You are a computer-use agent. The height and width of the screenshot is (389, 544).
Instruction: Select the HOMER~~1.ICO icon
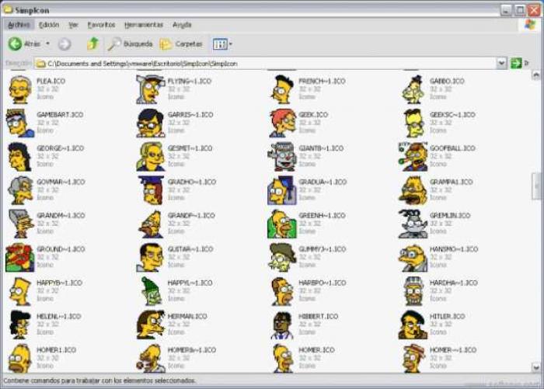click(x=414, y=359)
